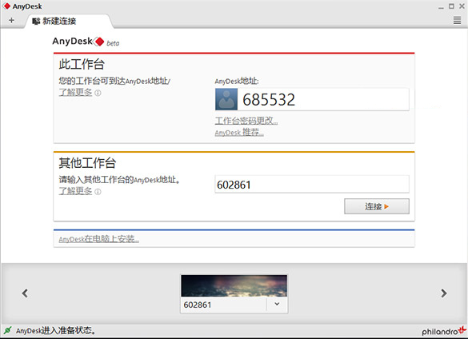The width and height of the screenshot is (468, 339).
Task: Focus the remote address field showing 602861
Action: coord(312,185)
